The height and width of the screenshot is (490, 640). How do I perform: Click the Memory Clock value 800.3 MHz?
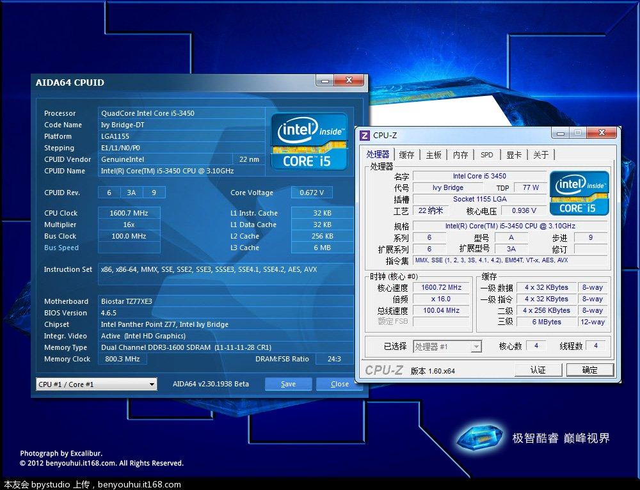pyautogui.click(x=122, y=359)
